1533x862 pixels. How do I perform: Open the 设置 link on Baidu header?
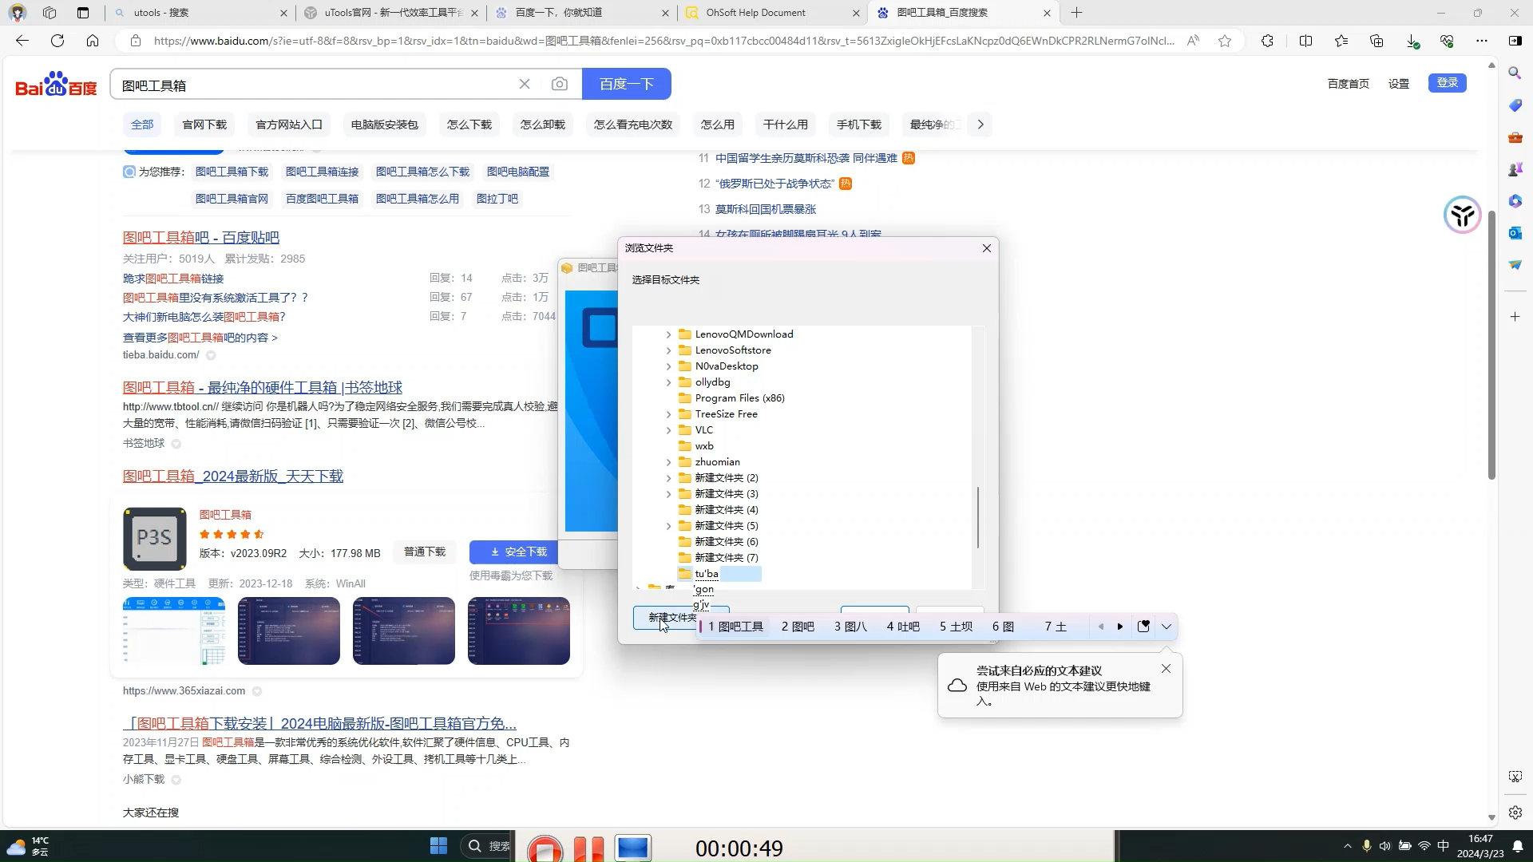pyautogui.click(x=1399, y=84)
